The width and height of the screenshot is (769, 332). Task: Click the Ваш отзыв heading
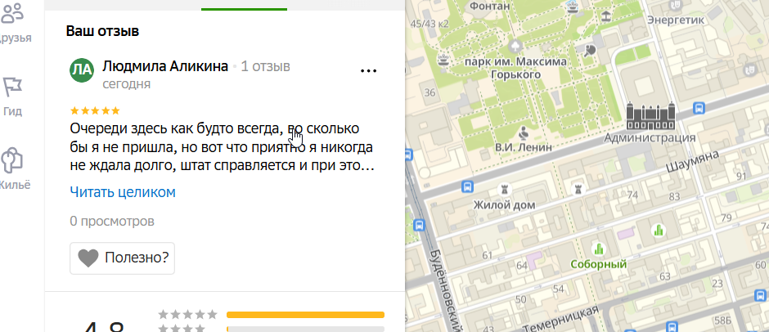coord(102,31)
